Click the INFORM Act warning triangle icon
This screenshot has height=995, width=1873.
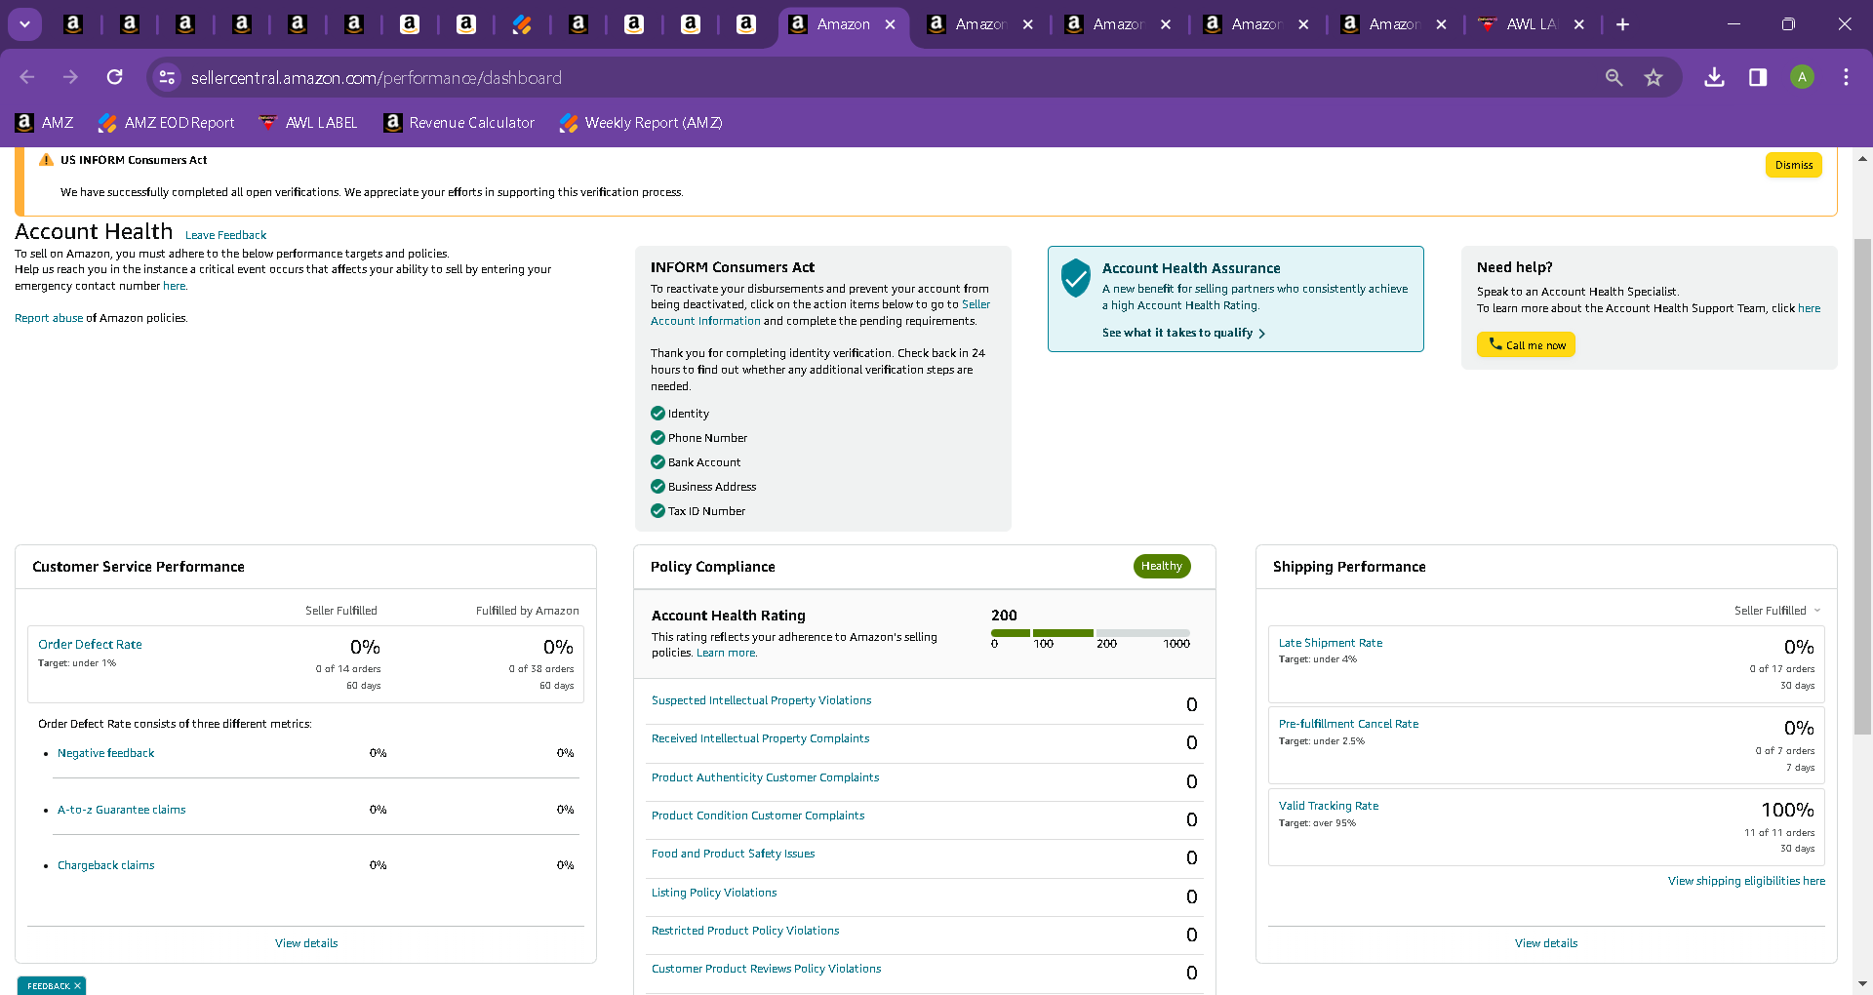tap(46, 160)
